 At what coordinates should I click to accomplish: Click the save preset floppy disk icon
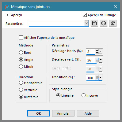point(94,23)
